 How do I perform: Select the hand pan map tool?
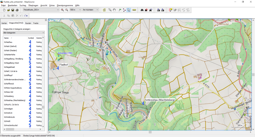tap(114, 10)
